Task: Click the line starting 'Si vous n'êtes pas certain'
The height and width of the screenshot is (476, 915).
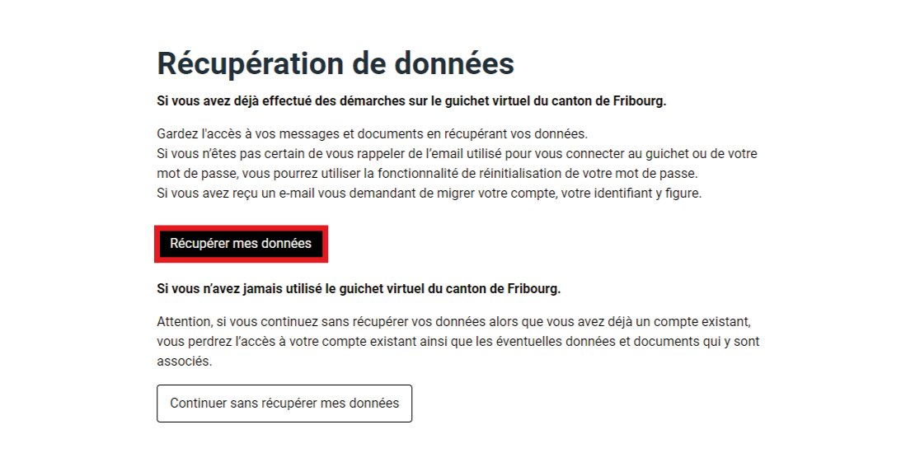Action: (x=457, y=154)
